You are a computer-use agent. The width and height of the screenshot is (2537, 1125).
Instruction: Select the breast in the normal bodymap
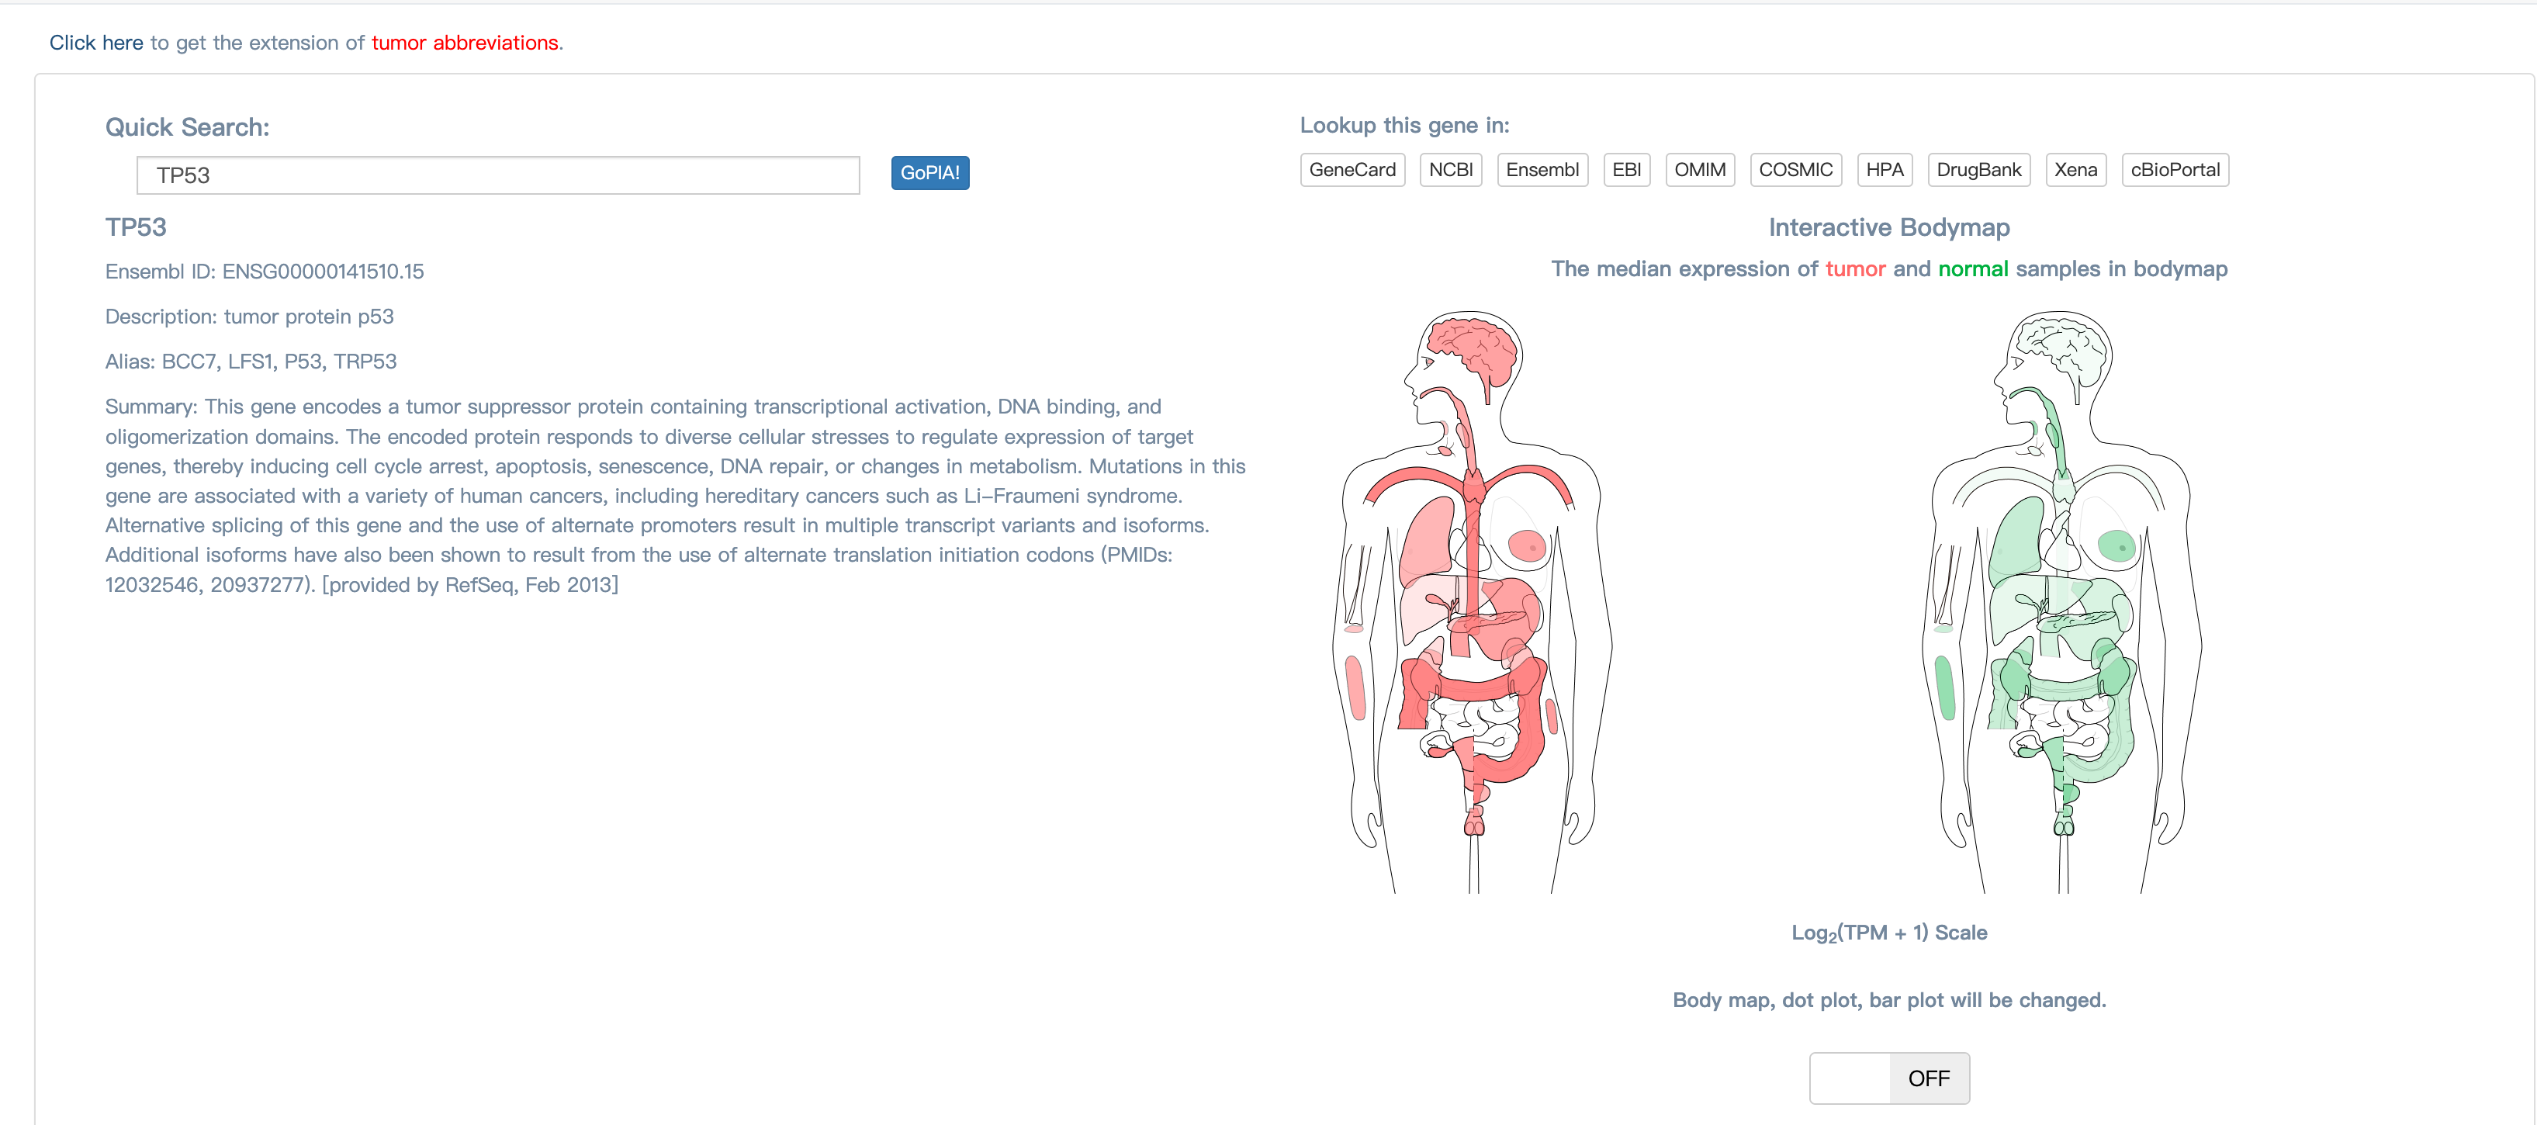(2116, 545)
